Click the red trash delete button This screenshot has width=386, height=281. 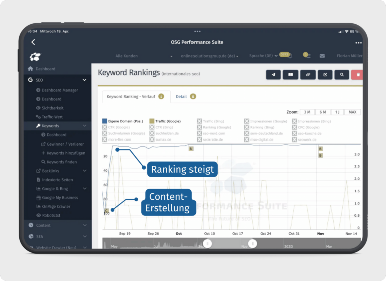(x=357, y=75)
